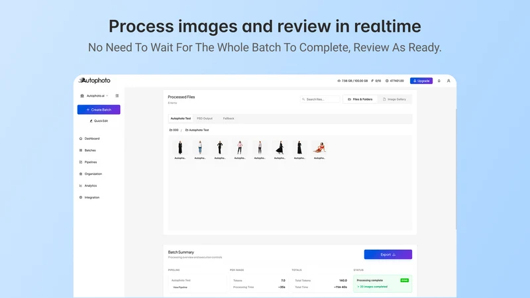Click the Upgrade button
The width and height of the screenshot is (530, 298).
point(421,81)
